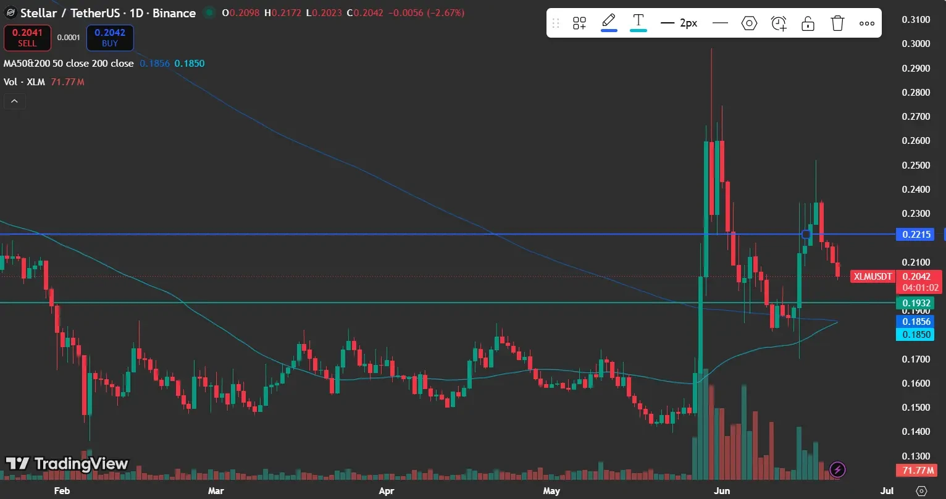
Task: Collapse indicator legend chevron button
Action: tap(14, 101)
